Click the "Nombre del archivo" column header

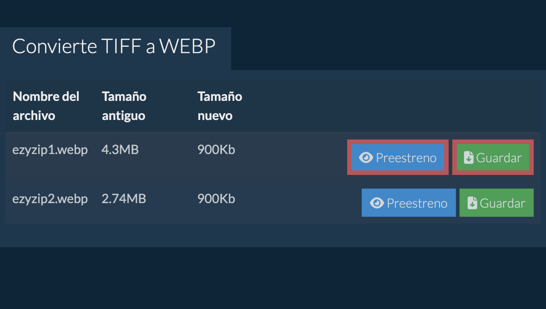coord(46,106)
